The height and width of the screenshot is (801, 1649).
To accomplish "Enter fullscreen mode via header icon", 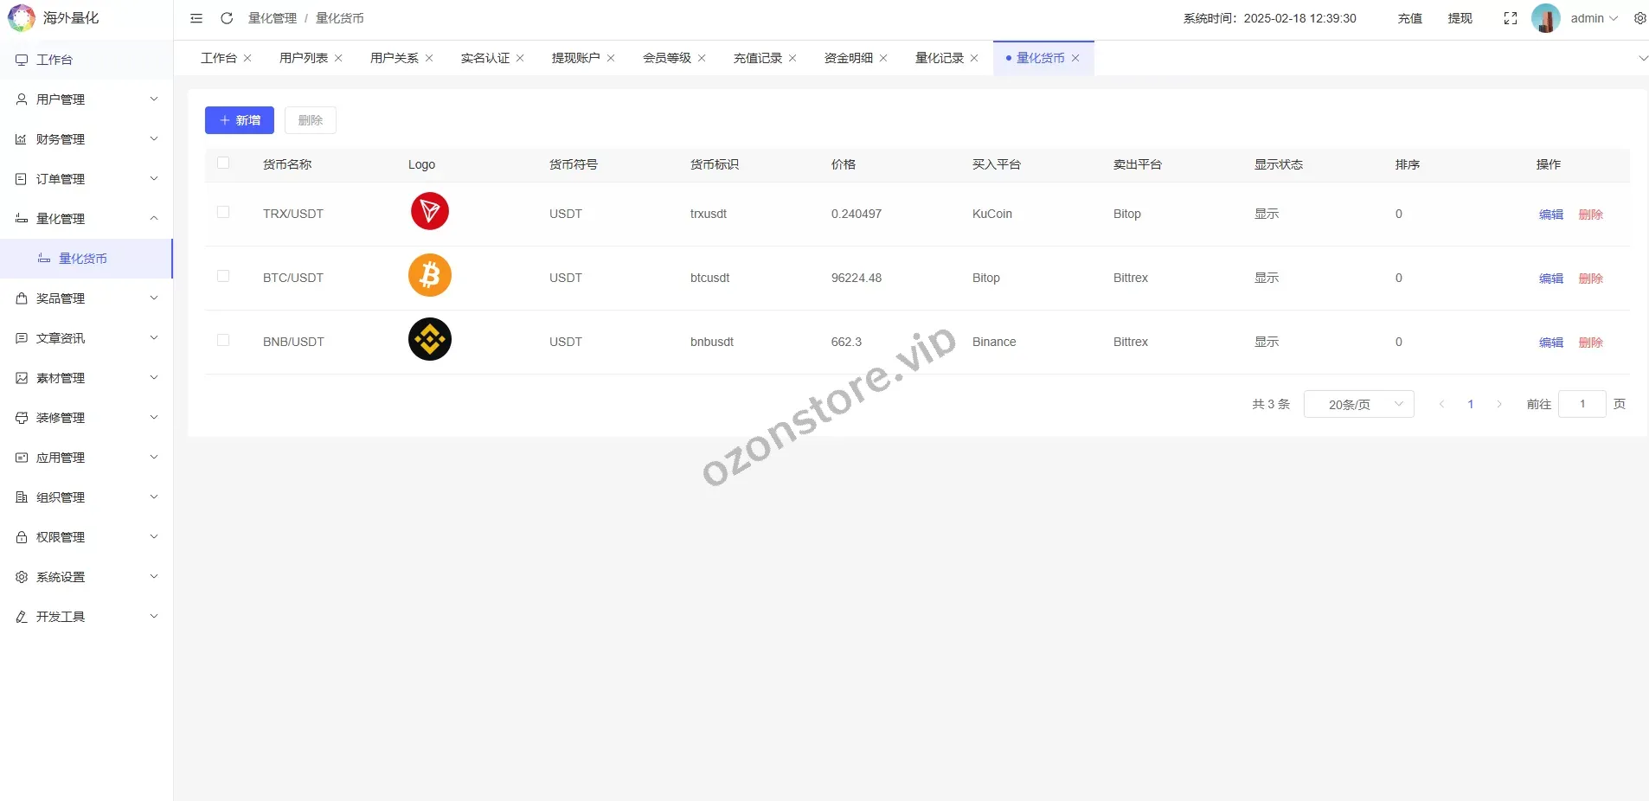I will (1511, 18).
